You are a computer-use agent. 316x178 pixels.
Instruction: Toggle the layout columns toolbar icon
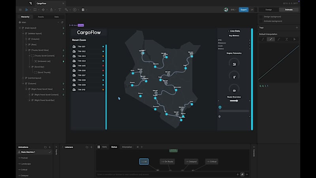click(x=83, y=9)
